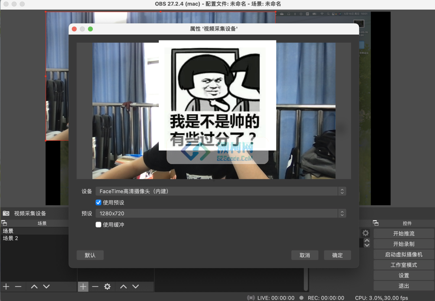Click the REC status dot indicator

301,298
